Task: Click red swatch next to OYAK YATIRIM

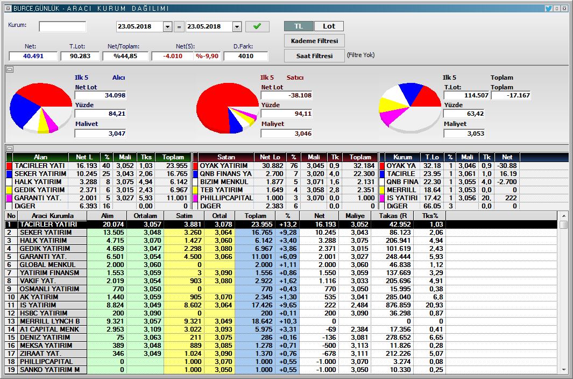Action: [x=195, y=166]
